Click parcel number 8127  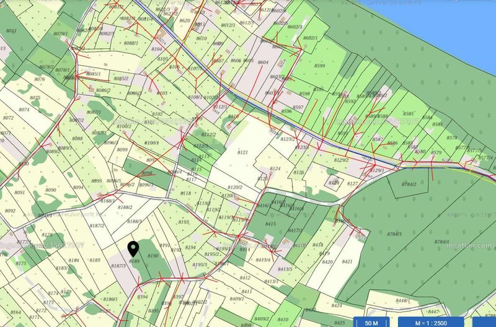point(352,183)
